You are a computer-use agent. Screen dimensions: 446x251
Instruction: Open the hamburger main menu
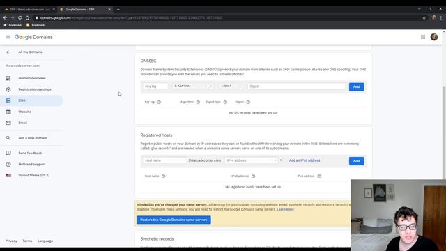pyautogui.click(x=8, y=37)
